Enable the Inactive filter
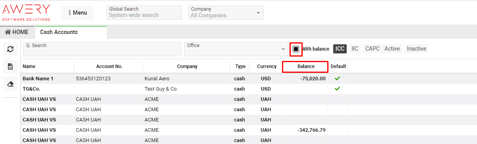This screenshot has width=477, height=144. click(417, 49)
